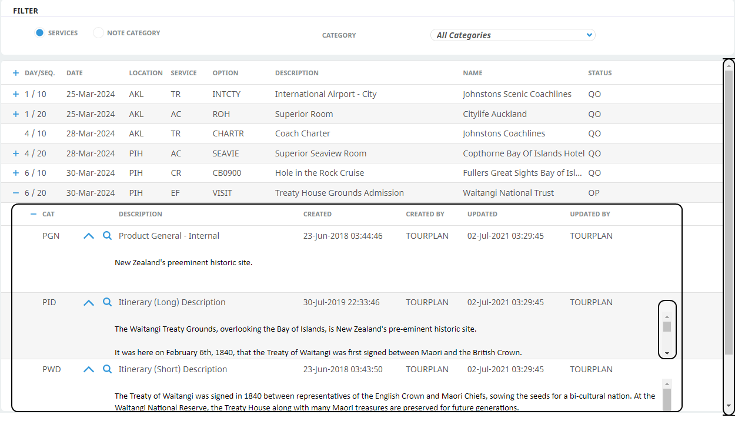Click Johnstons Scenic Coachlines name
The width and height of the screenshot is (735, 421).
coord(517,94)
